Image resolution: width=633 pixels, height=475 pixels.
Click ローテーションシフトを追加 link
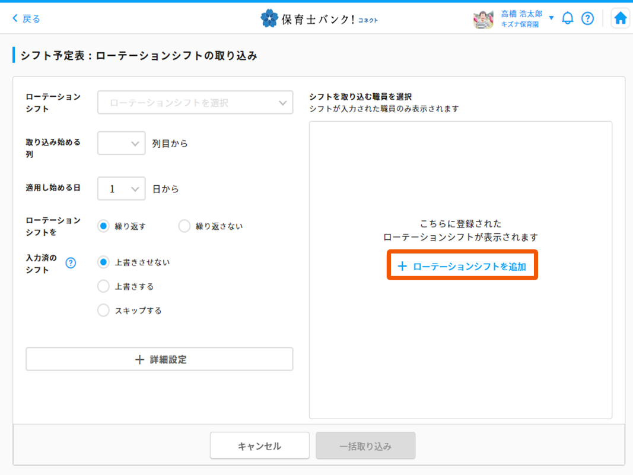[462, 267]
